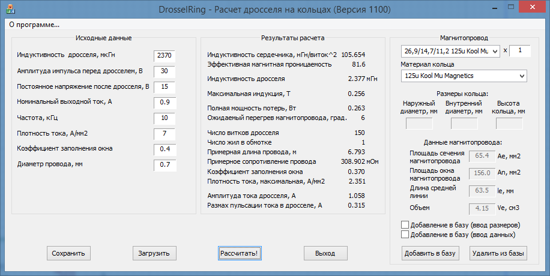Click the core count field next to 'x'
The width and height of the screenshot is (550, 276).
coord(520,51)
